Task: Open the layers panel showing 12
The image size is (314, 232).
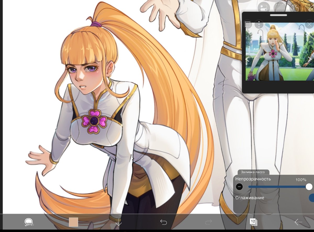Action: coord(253,222)
